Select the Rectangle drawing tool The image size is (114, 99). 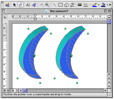click(x=61, y=5)
